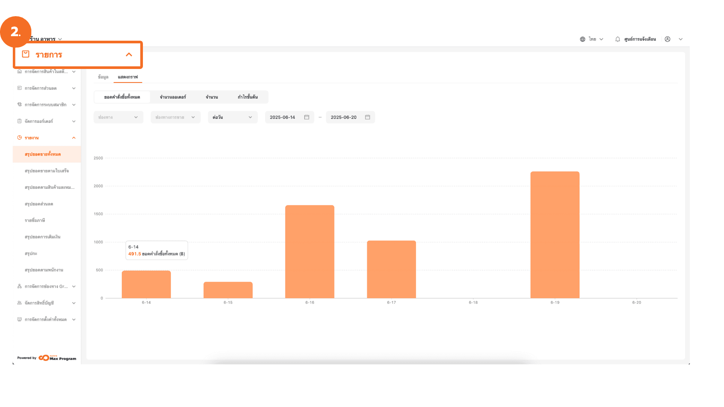The image size is (724, 407).
Task: Select the กำไรขั้นต้น metric tab
Action: 247,97
